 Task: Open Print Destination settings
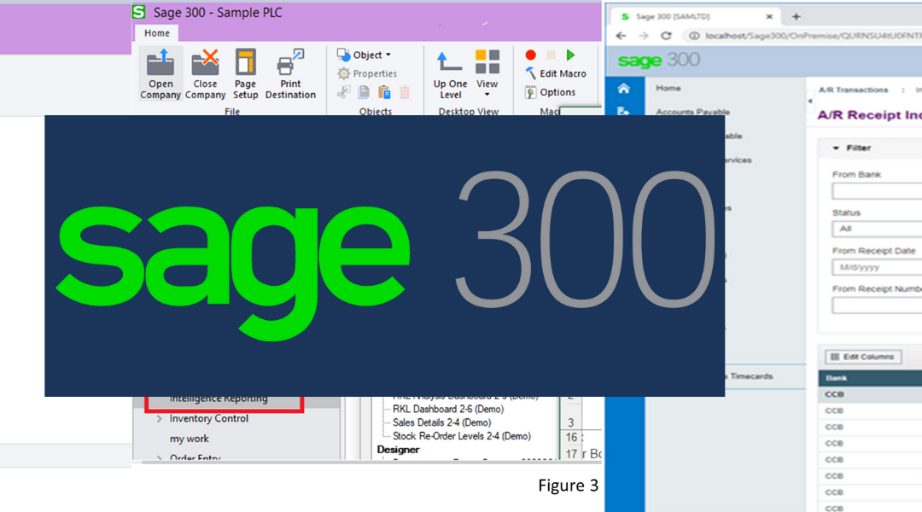[x=290, y=74]
